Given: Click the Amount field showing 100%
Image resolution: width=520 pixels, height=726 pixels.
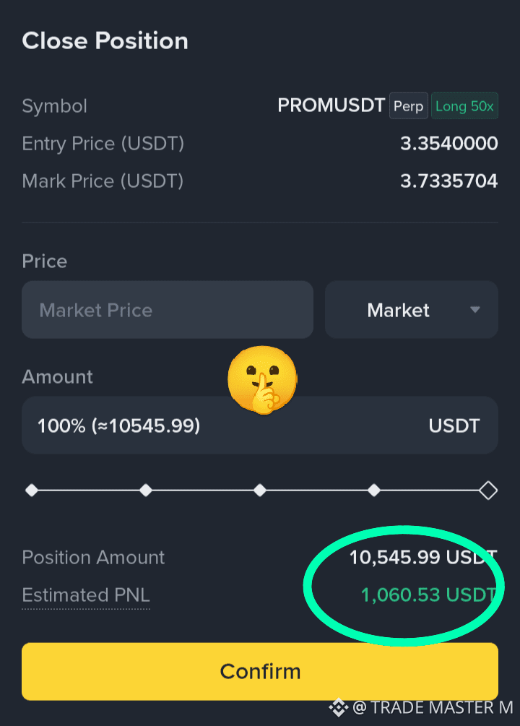Looking at the screenshot, I should click(260, 425).
